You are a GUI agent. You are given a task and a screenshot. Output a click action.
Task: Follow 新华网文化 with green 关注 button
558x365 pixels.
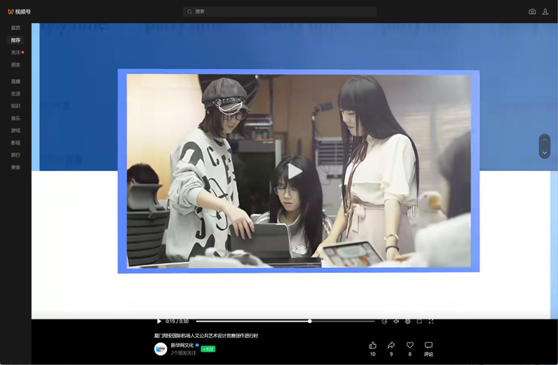pyautogui.click(x=208, y=349)
